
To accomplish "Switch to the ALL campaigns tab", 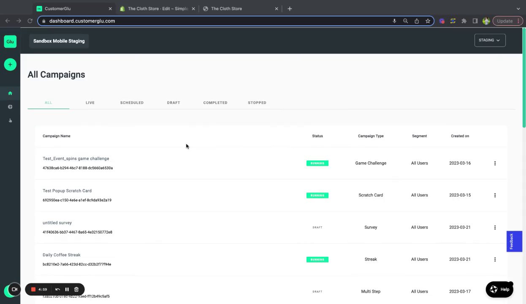I will click(49, 103).
